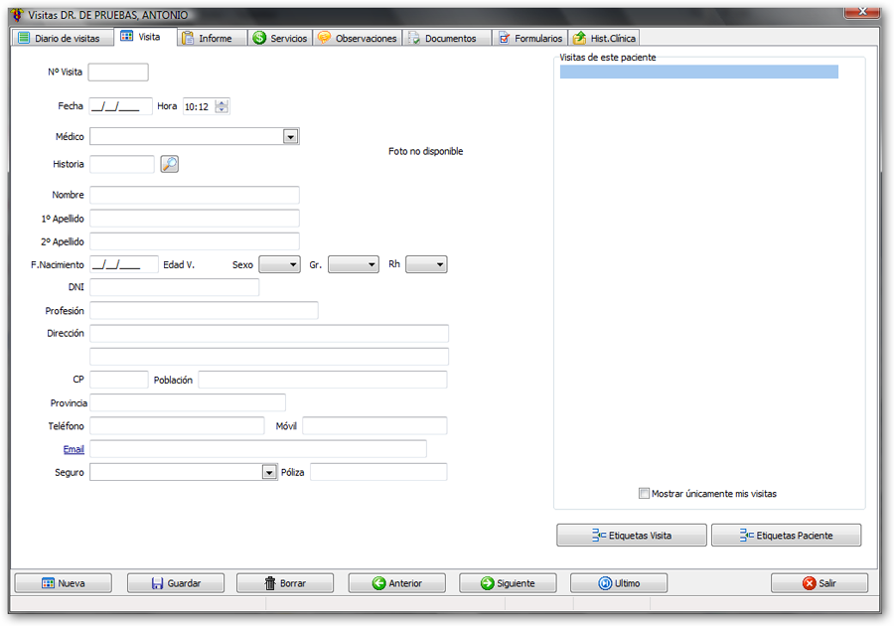Click the magnifier icon next to Historia
894x626 pixels.
click(169, 164)
